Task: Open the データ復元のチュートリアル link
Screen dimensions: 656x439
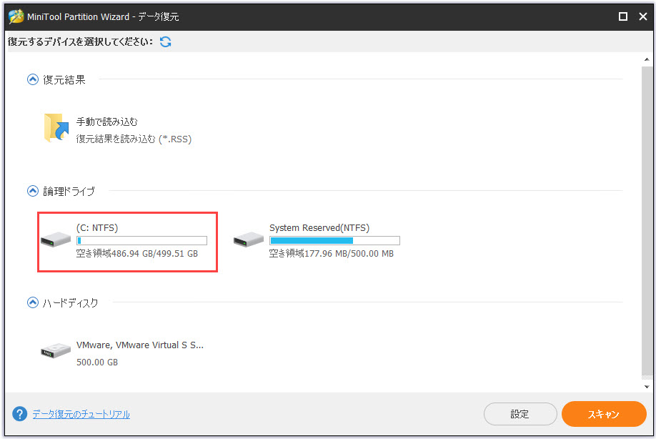Action: click(81, 414)
